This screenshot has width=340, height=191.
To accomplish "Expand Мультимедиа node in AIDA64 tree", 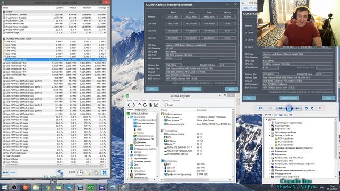I will click(129, 158).
